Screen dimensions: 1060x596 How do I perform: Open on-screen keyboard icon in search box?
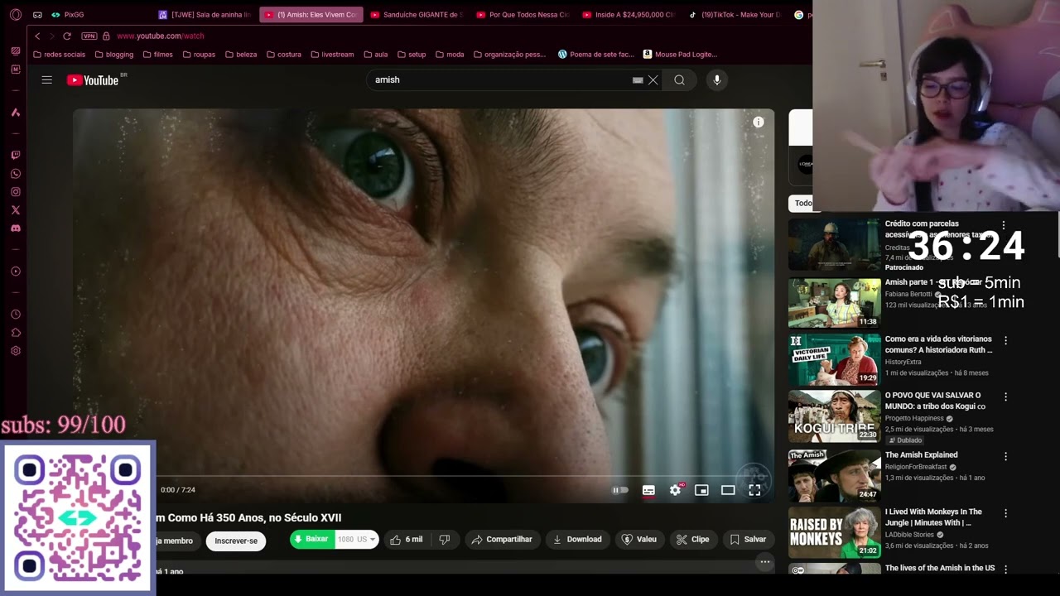(638, 80)
